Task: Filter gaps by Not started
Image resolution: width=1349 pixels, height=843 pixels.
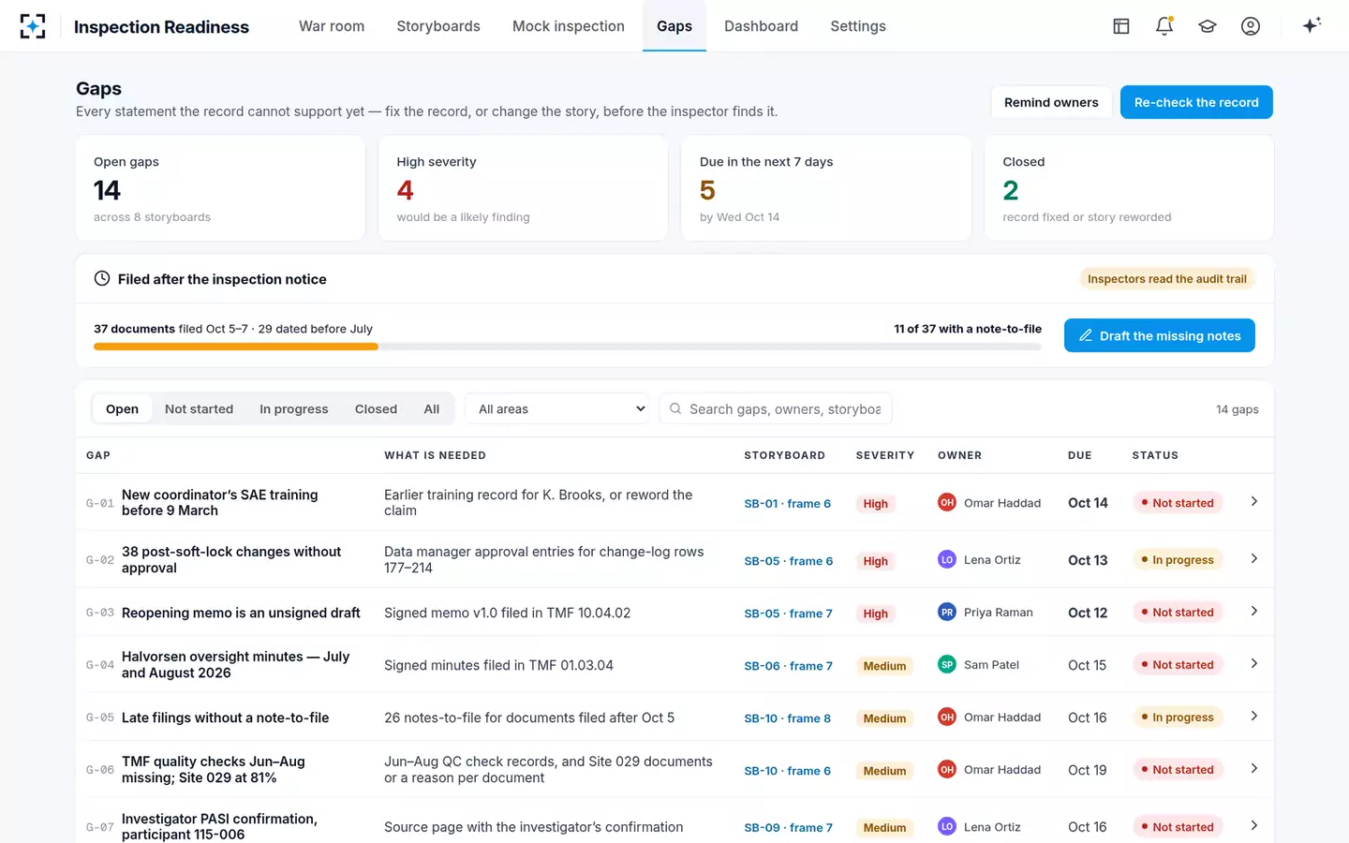Action: (199, 408)
